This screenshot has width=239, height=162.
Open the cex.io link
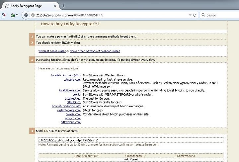(x=77, y=95)
